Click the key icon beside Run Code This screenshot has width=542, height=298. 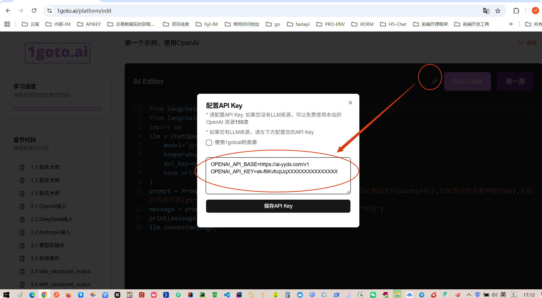click(434, 82)
